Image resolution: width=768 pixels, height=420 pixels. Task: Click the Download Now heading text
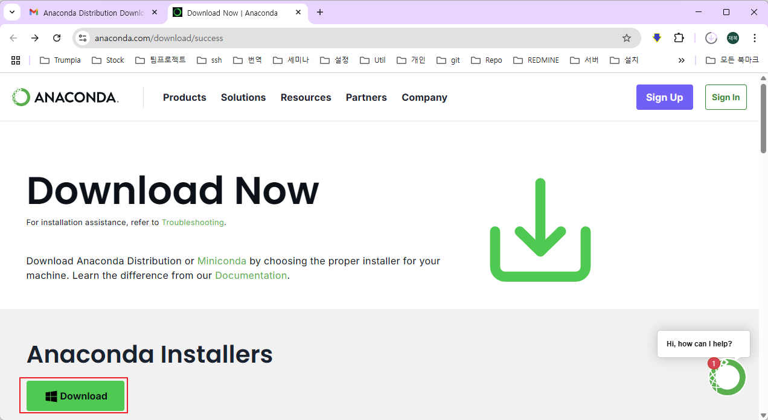173,191
